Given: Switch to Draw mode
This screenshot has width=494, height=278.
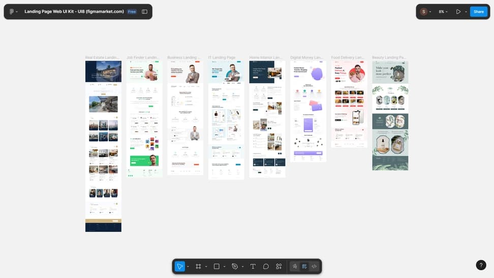Looking at the screenshot, I should (x=295, y=266).
